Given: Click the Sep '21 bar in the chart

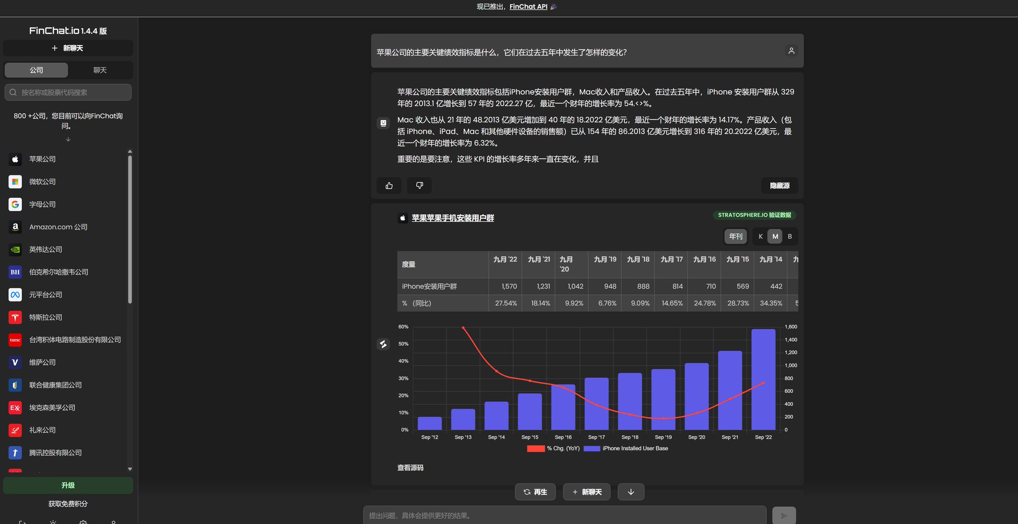Looking at the screenshot, I should [730, 390].
